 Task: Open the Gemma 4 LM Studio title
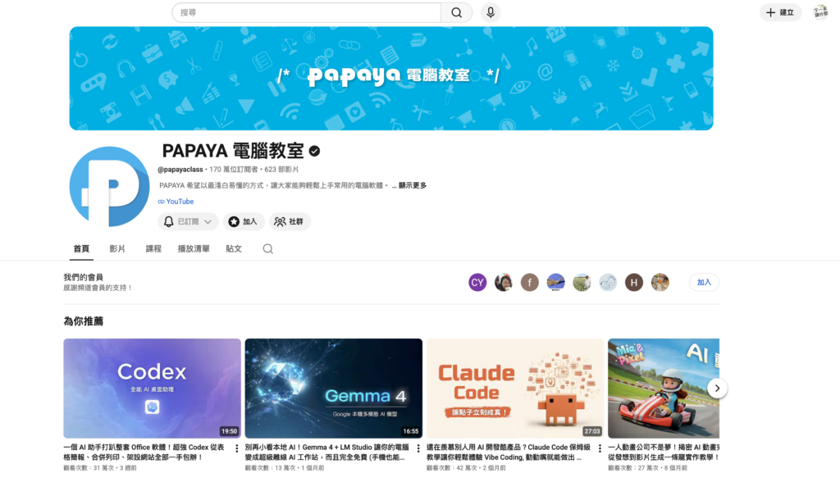click(x=326, y=452)
